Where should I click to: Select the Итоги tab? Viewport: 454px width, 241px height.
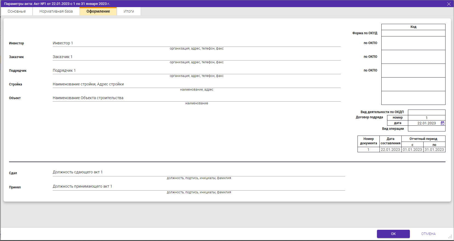point(129,11)
